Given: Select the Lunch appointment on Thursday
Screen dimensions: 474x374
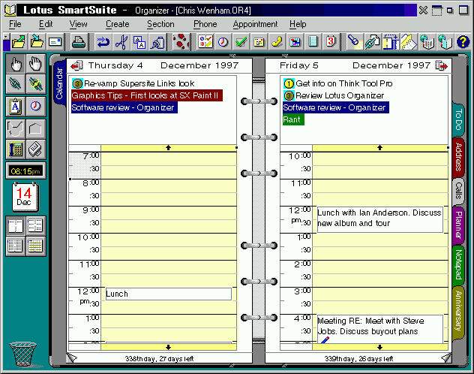Looking at the screenshot, I should (169, 294).
